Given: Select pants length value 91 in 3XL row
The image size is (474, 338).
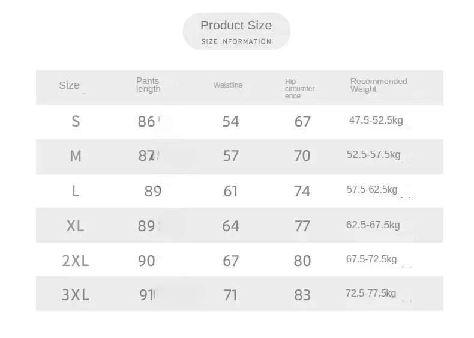Looking at the screenshot, I should [146, 295].
